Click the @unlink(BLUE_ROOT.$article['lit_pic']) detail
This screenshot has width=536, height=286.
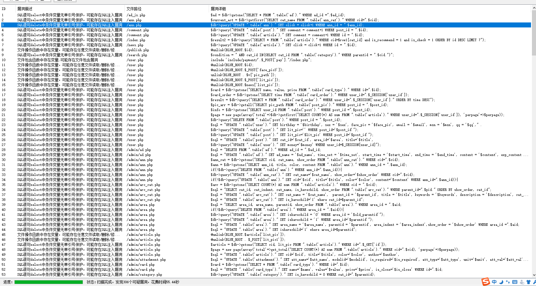pos(248,235)
